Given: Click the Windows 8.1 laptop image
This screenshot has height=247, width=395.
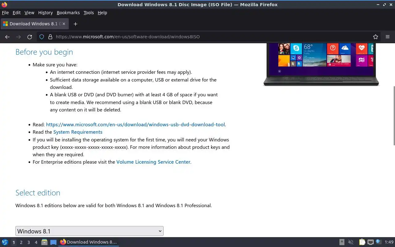Looking at the screenshot, I should pyautogui.click(x=321, y=64).
